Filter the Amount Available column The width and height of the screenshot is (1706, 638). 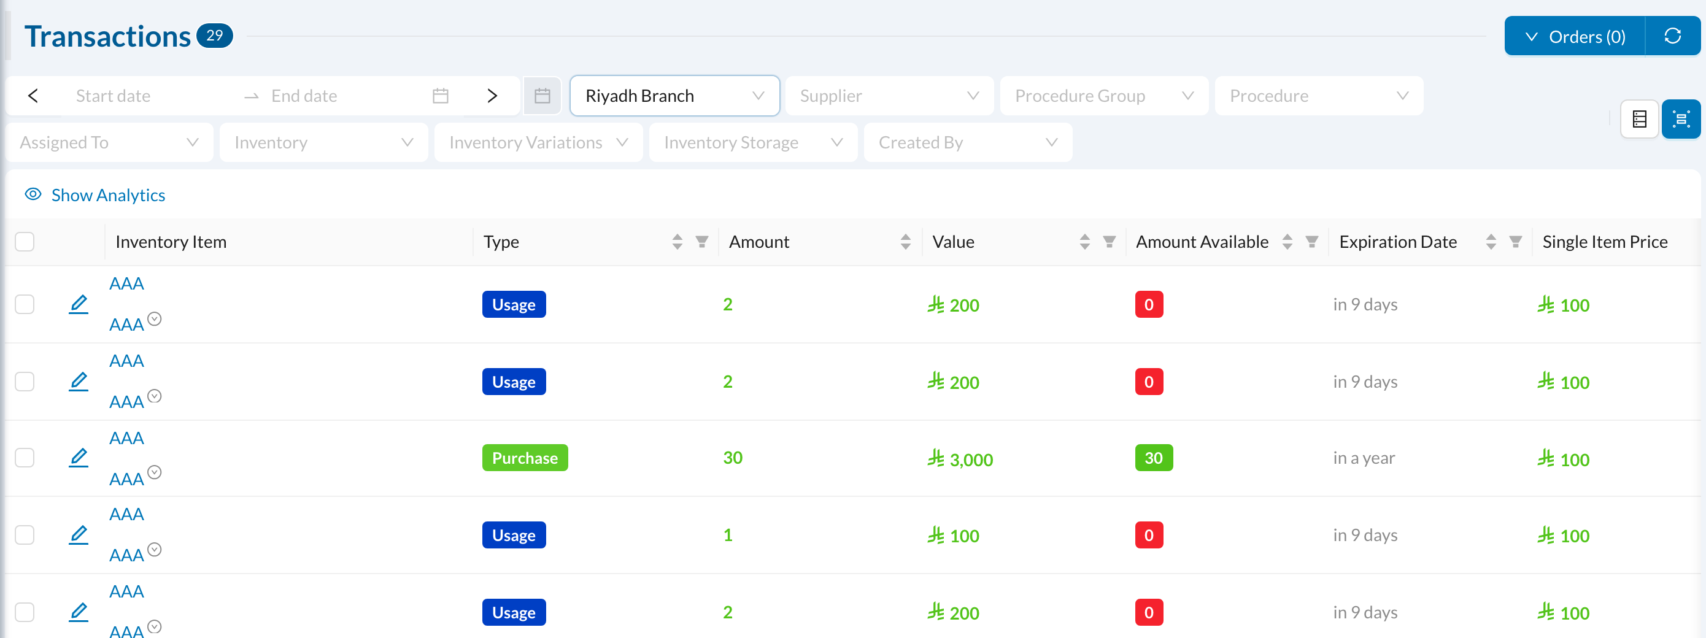tap(1311, 242)
